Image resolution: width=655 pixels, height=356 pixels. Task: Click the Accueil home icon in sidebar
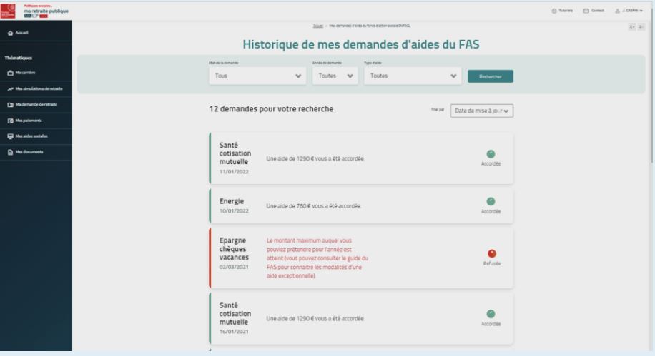pyautogui.click(x=9, y=33)
